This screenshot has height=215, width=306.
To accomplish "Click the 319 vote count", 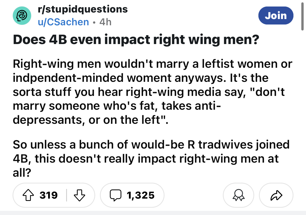I will [49, 195].
